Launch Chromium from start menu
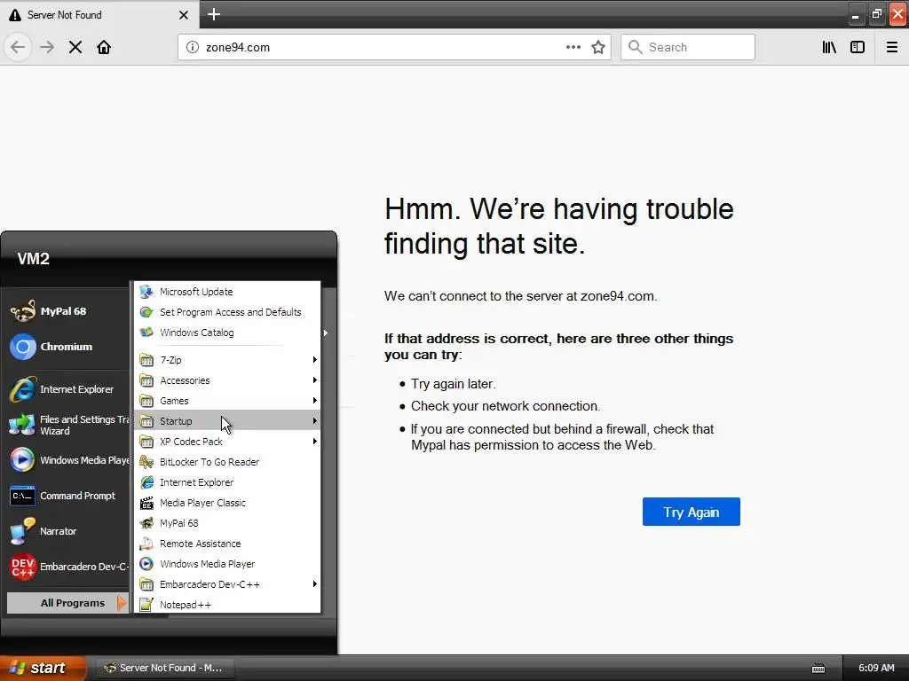Viewport: 909px width, 681px height. [65, 347]
